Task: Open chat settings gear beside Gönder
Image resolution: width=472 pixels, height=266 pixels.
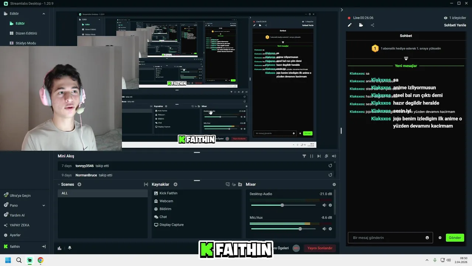Action: [440, 238]
